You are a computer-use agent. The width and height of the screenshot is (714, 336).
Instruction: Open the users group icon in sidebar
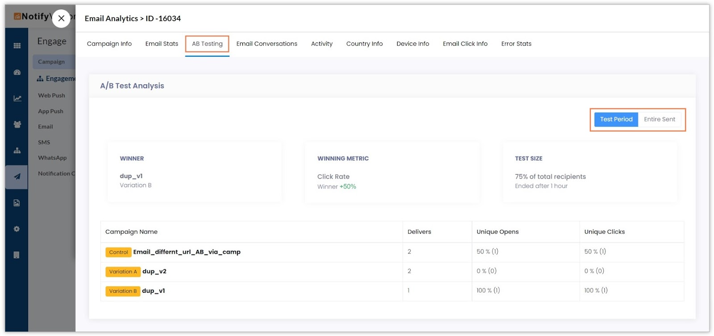[x=17, y=124]
